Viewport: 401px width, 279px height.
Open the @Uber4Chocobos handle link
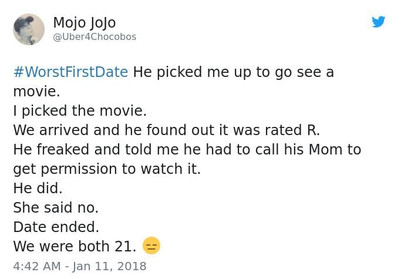(x=95, y=37)
